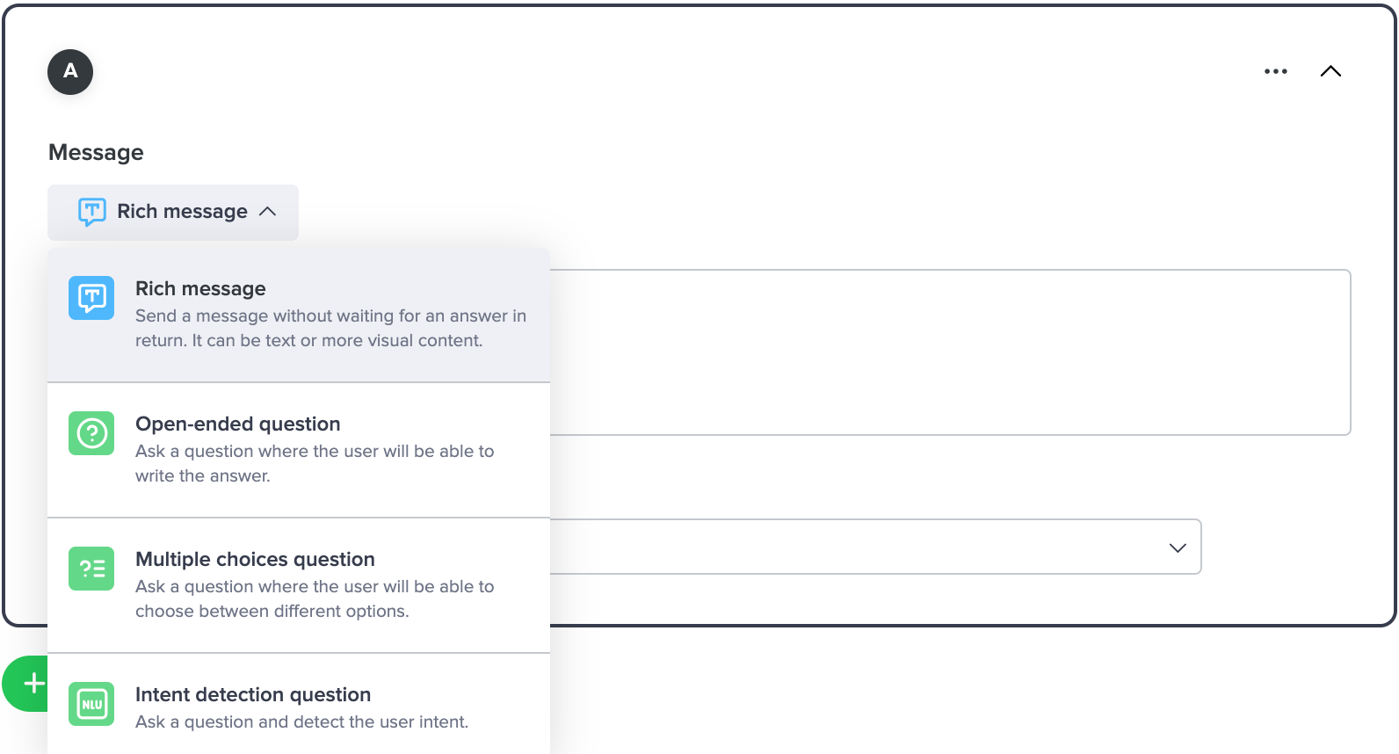Viewport: 1399px width, 754px height.
Task: Click the green NLU icon
Action: pyautogui.click(x=91, y=704)
